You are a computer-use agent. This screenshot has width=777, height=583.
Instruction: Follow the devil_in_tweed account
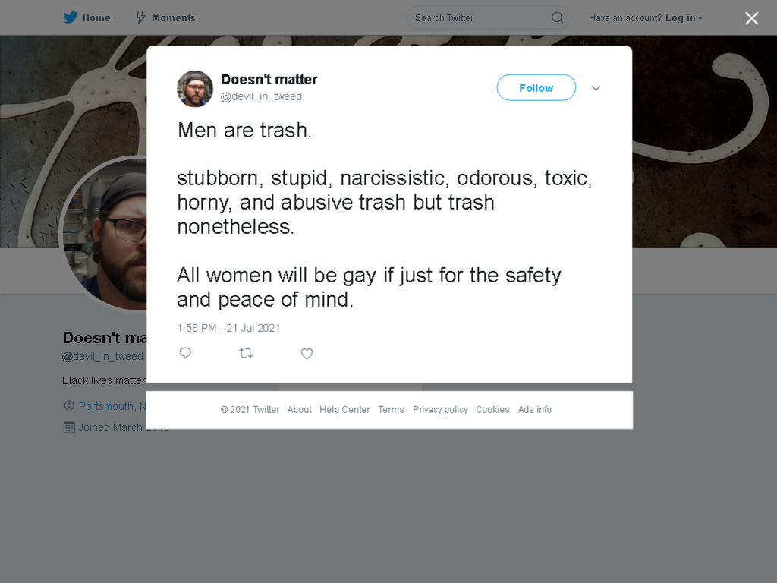[536, 88]
